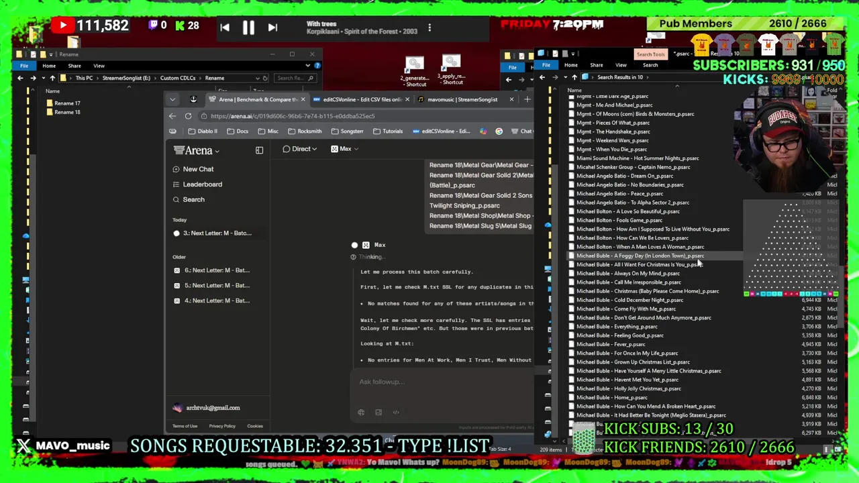Open the Terms of Use link
This screenshot has width=859, height=483.
pos(185,426)
